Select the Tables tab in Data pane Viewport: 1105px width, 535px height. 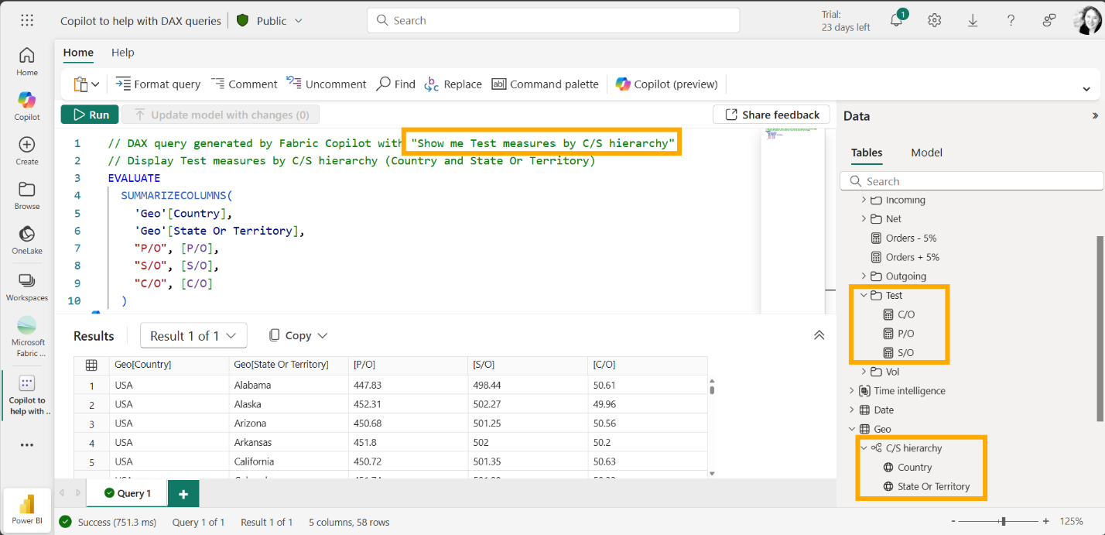coord(867,153)
